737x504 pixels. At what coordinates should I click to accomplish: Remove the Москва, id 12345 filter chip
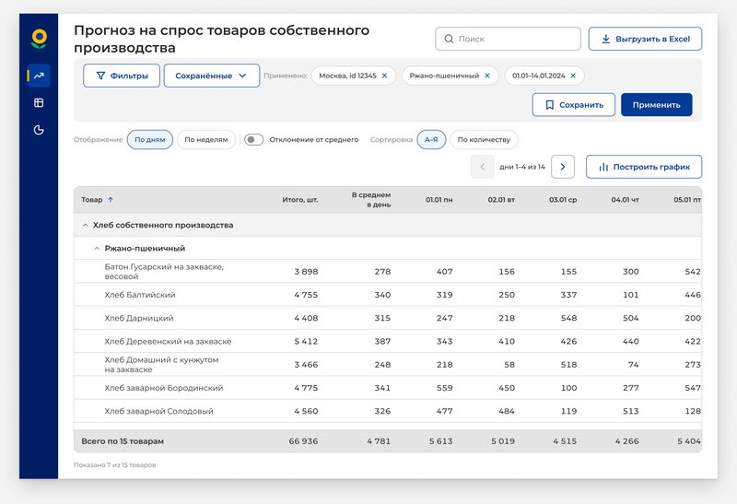point(384,76)
